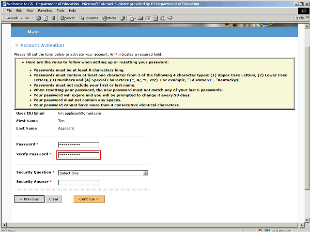Click the Account Activation heading text
The image size is (310, 232).
(42, 45)
